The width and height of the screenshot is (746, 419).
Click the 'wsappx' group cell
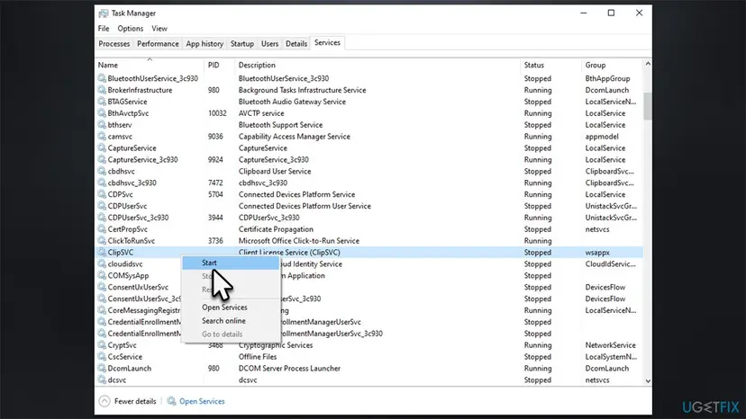(597, 253)
